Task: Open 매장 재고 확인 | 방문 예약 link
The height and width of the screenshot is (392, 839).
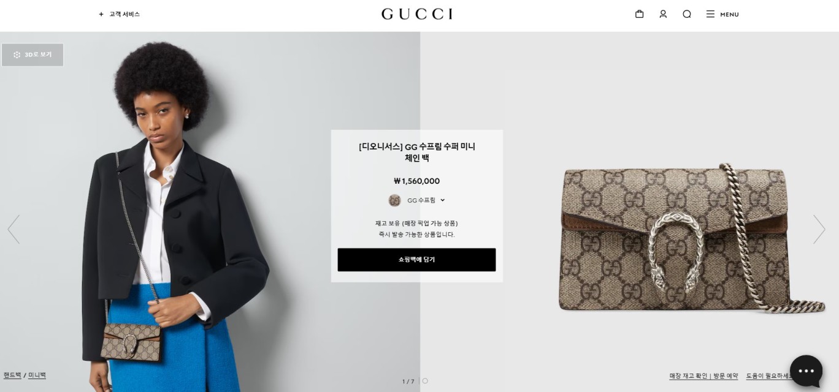Action: [x=703, y=375]
